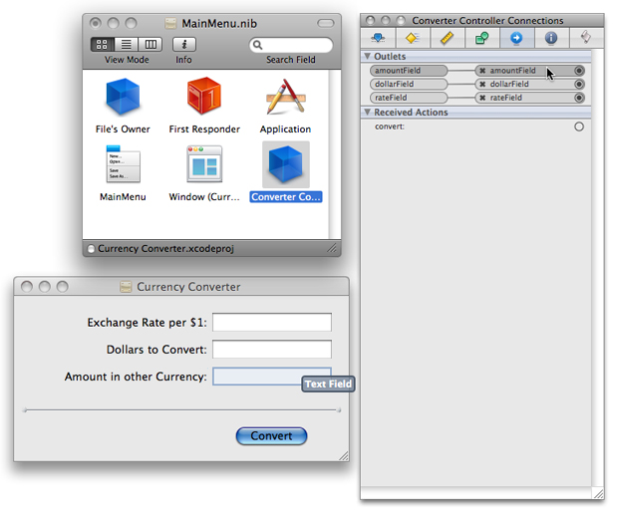Viewport: 617px width, 513px height.
Task: Click the Currency Converter window resize grip
Action: tap(344, 455)
